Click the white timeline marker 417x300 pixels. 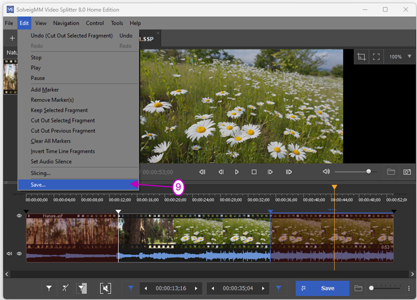click(118, 211)
